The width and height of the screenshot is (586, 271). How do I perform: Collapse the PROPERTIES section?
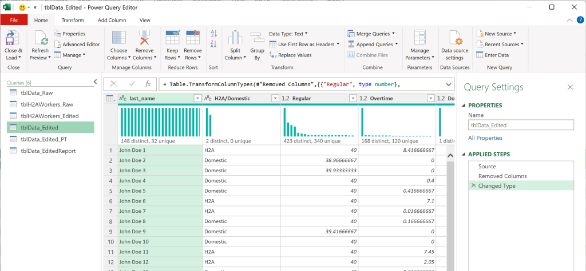coord(464,106)
